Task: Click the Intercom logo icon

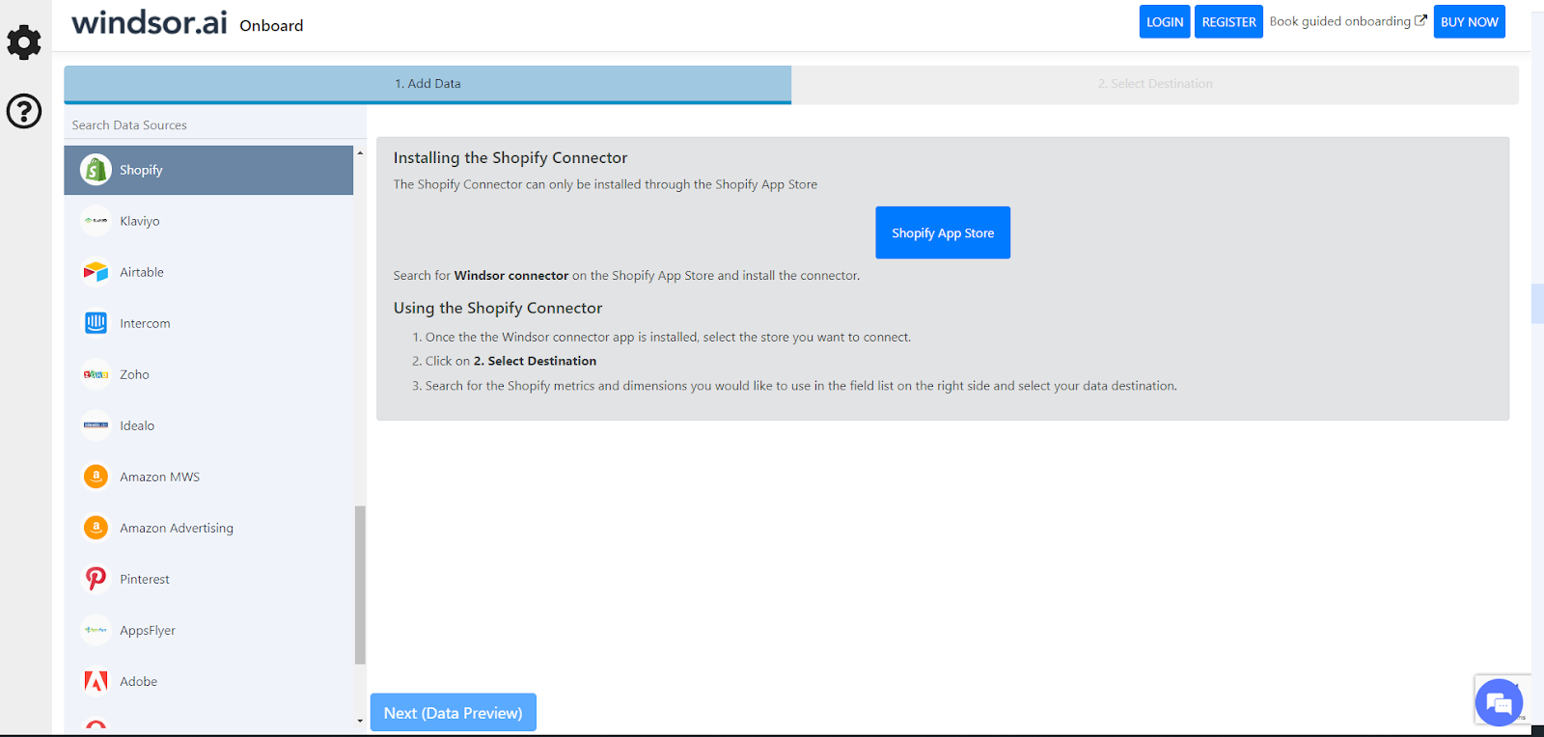Action: (96, 323)
